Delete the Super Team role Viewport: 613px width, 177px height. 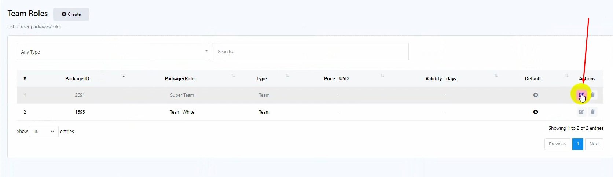point(592,95)
